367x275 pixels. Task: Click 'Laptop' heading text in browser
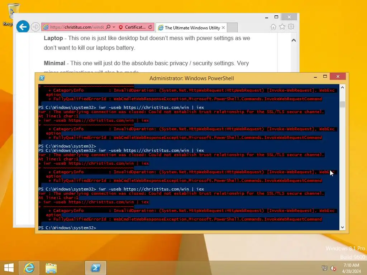point(53,38)
